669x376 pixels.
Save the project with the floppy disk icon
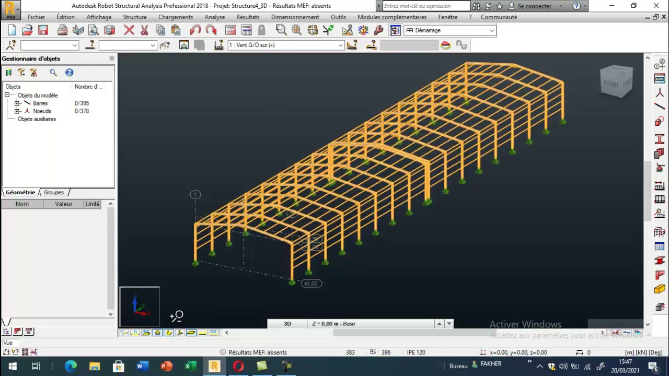[x=43, y=30]
